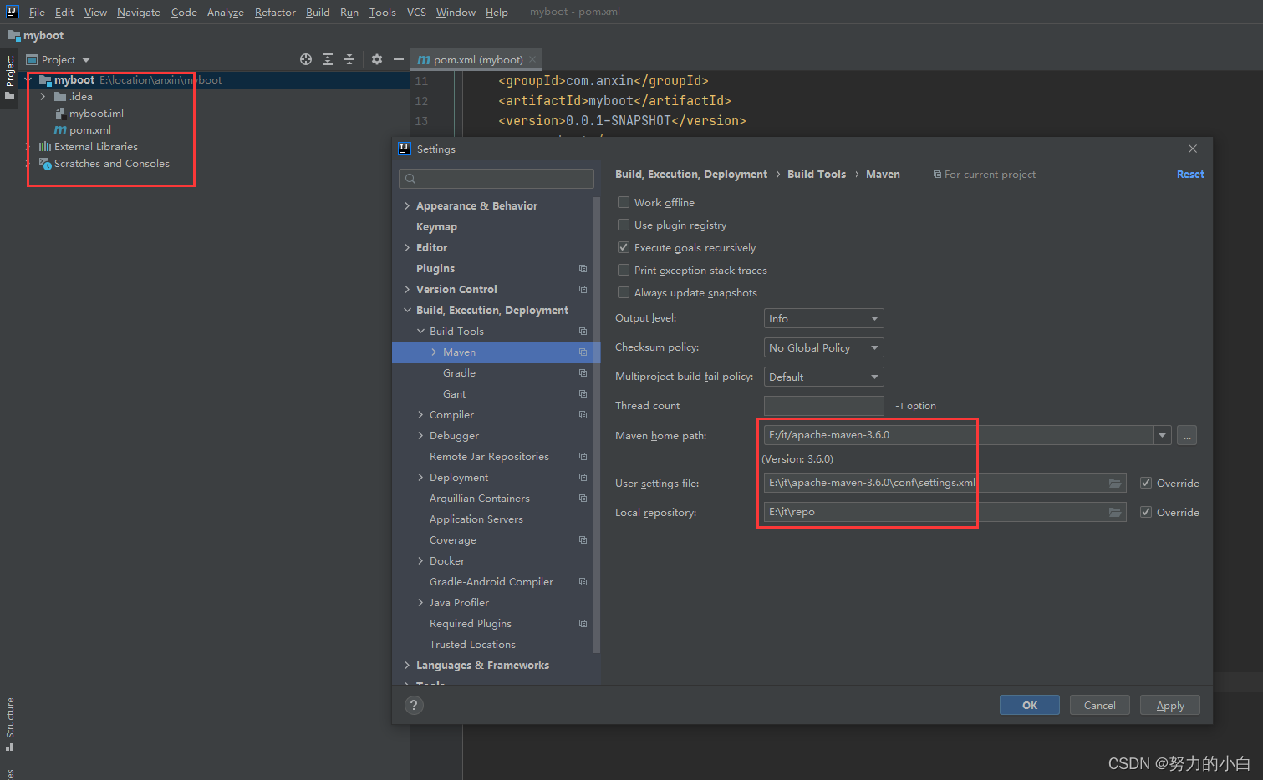Click the locate-in-project target icon
The height and width of the screenshot is (780, 1263).
[x=306, y=59]
